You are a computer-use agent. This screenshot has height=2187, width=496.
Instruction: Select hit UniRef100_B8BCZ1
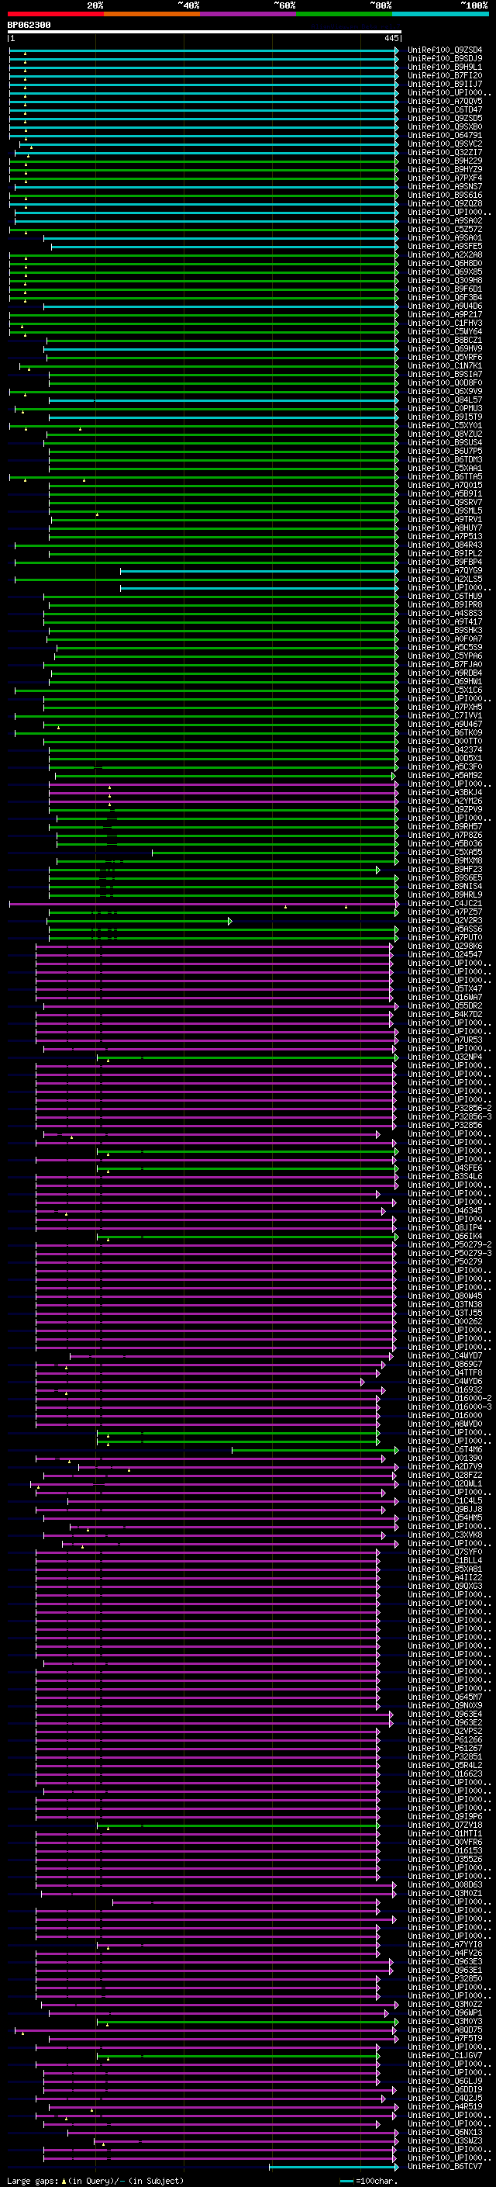click(x=445, y=341)
